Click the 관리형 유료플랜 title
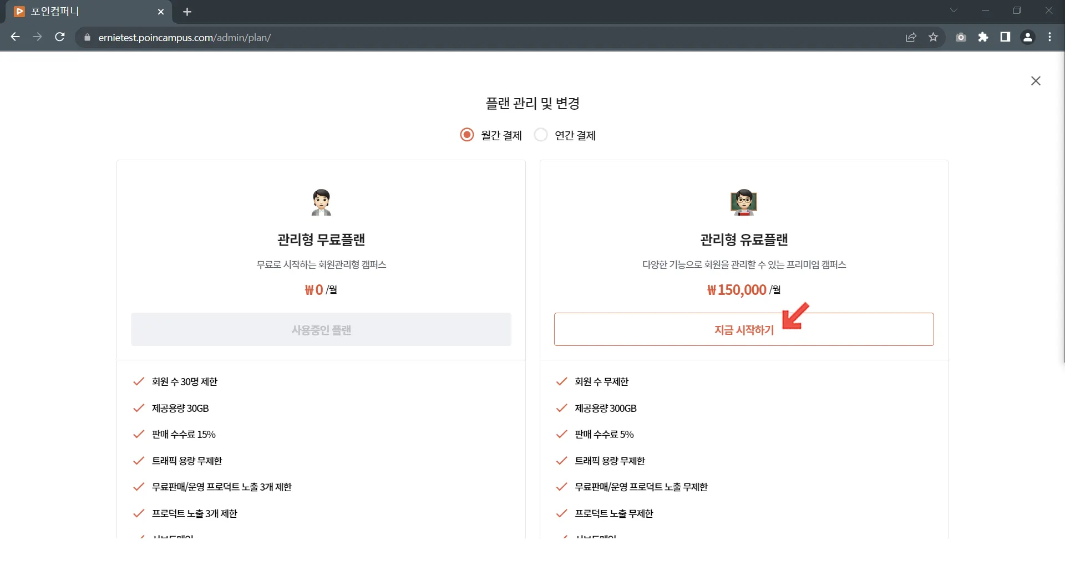Viewport: 1065px width, 571px height. click(744, 239)
